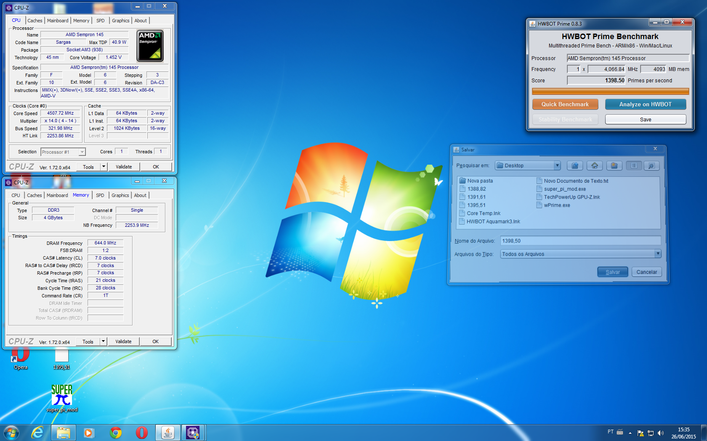This screenshot has height=441, width=707.
Task: Select super_pi_mod desktop icon
Action: [x=62, y=398]
